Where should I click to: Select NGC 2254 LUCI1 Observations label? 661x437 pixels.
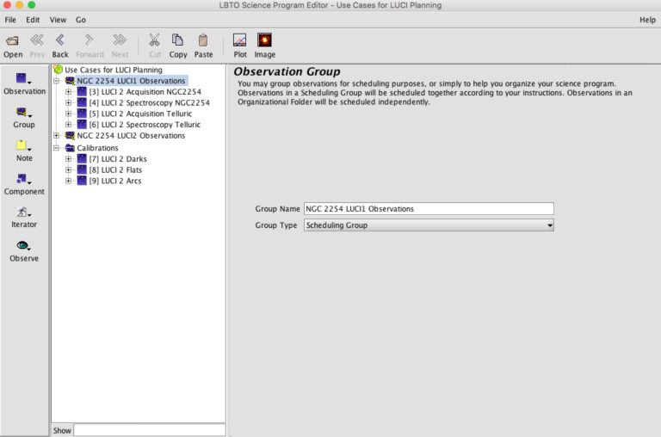coord(131,81)
